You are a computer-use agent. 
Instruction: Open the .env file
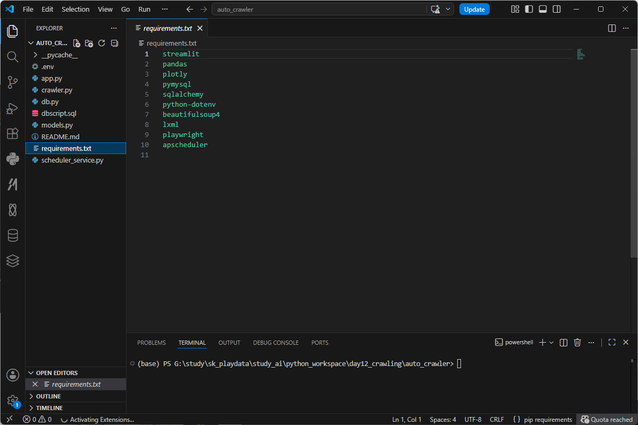[75, 66]
